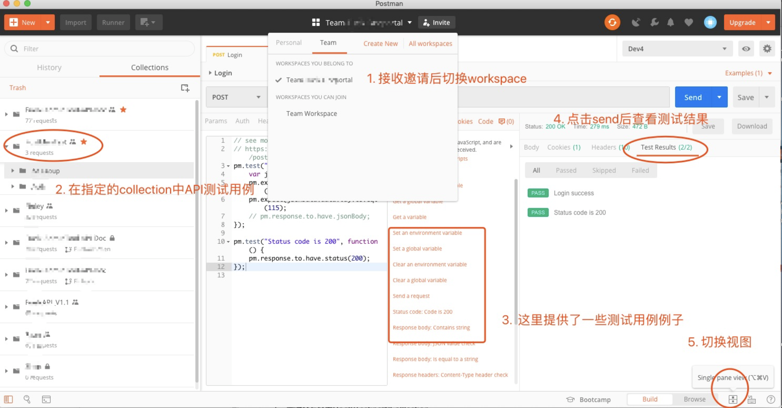Filter test results by Failed
This screenshot has height=408, width=782.
[x=640, y=170]
